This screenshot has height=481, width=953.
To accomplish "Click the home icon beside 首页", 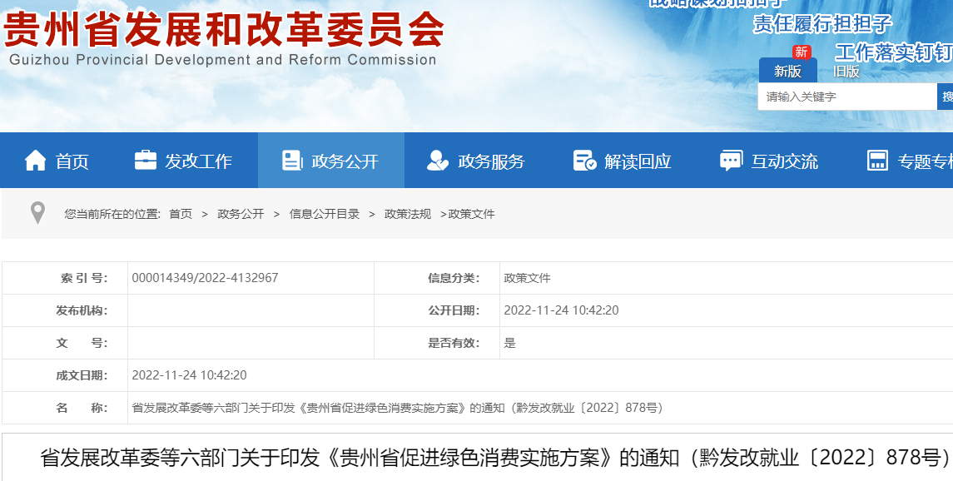I will [x=36, y=161].
